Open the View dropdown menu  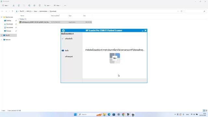(57, 6)
